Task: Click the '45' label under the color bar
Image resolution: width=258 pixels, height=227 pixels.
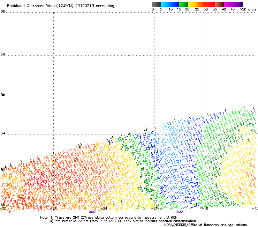Action: click(233, 9)
